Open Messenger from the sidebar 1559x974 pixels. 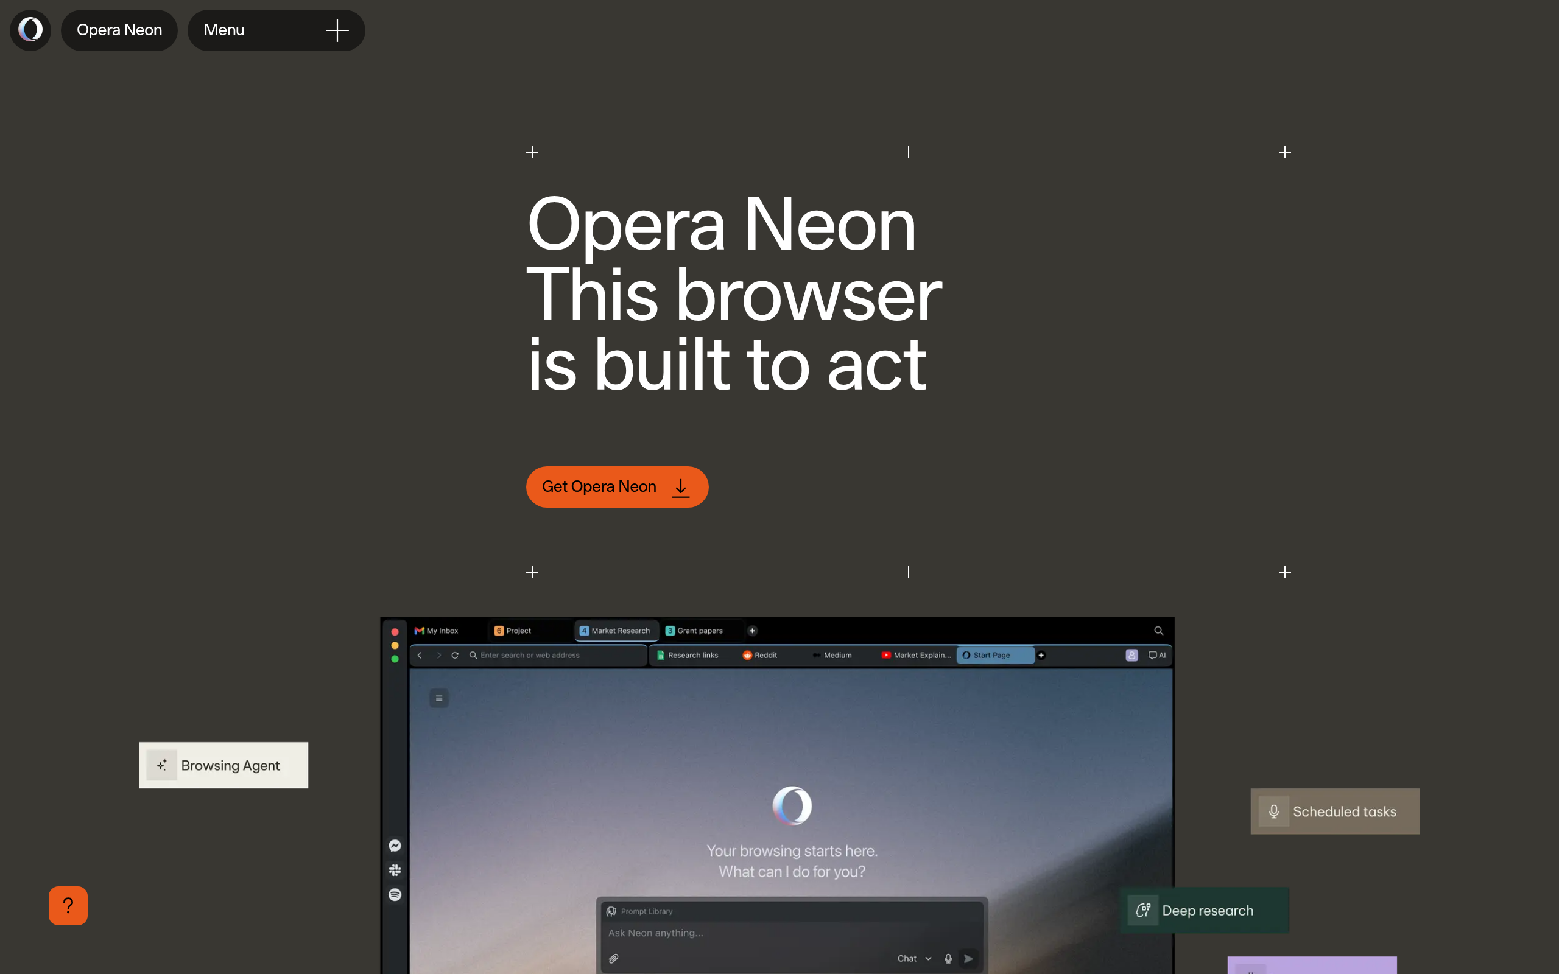[x=395, y=846]
